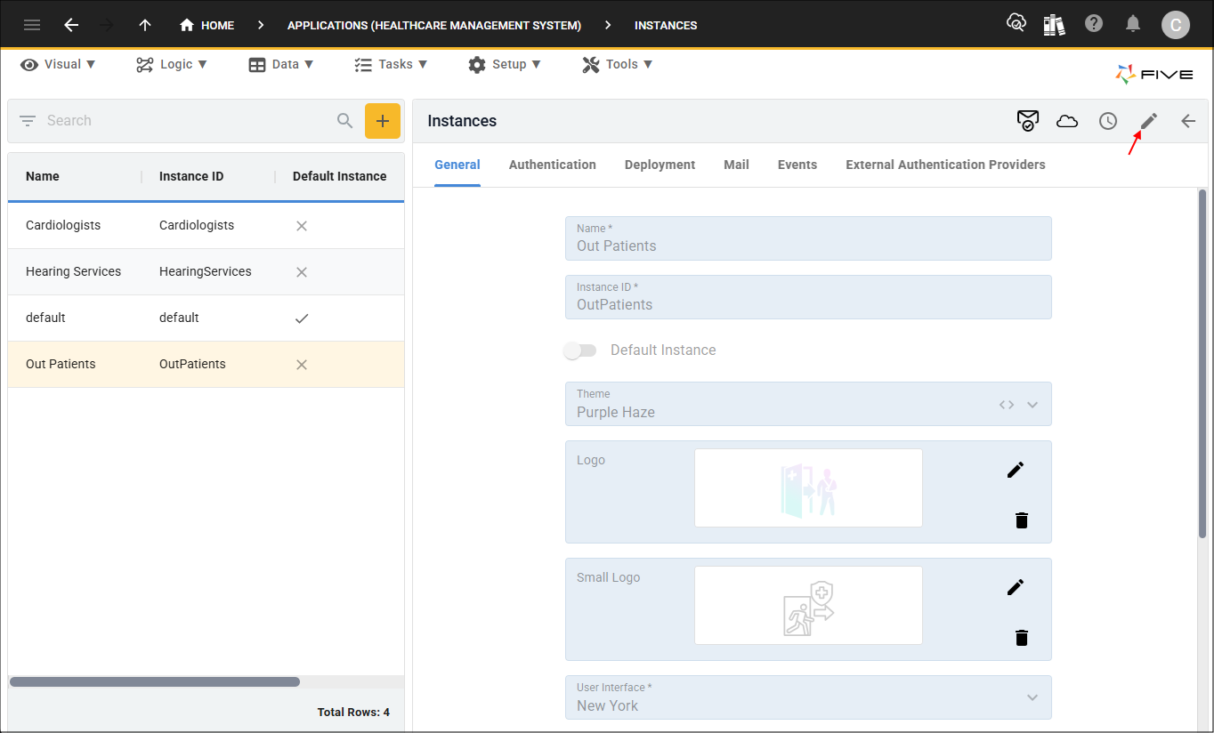
Task: Click the HOME breadcrumb link
Action: click(x=207, y=25)
